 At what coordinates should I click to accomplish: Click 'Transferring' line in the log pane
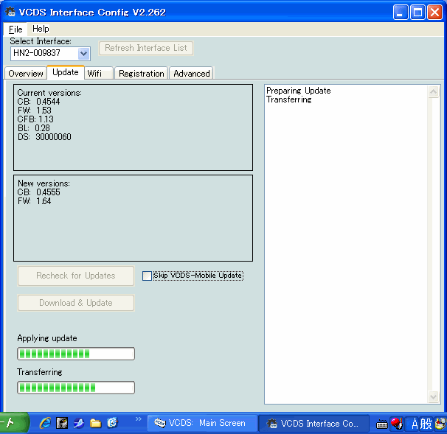pyautogui.click(x=289, y=99)
